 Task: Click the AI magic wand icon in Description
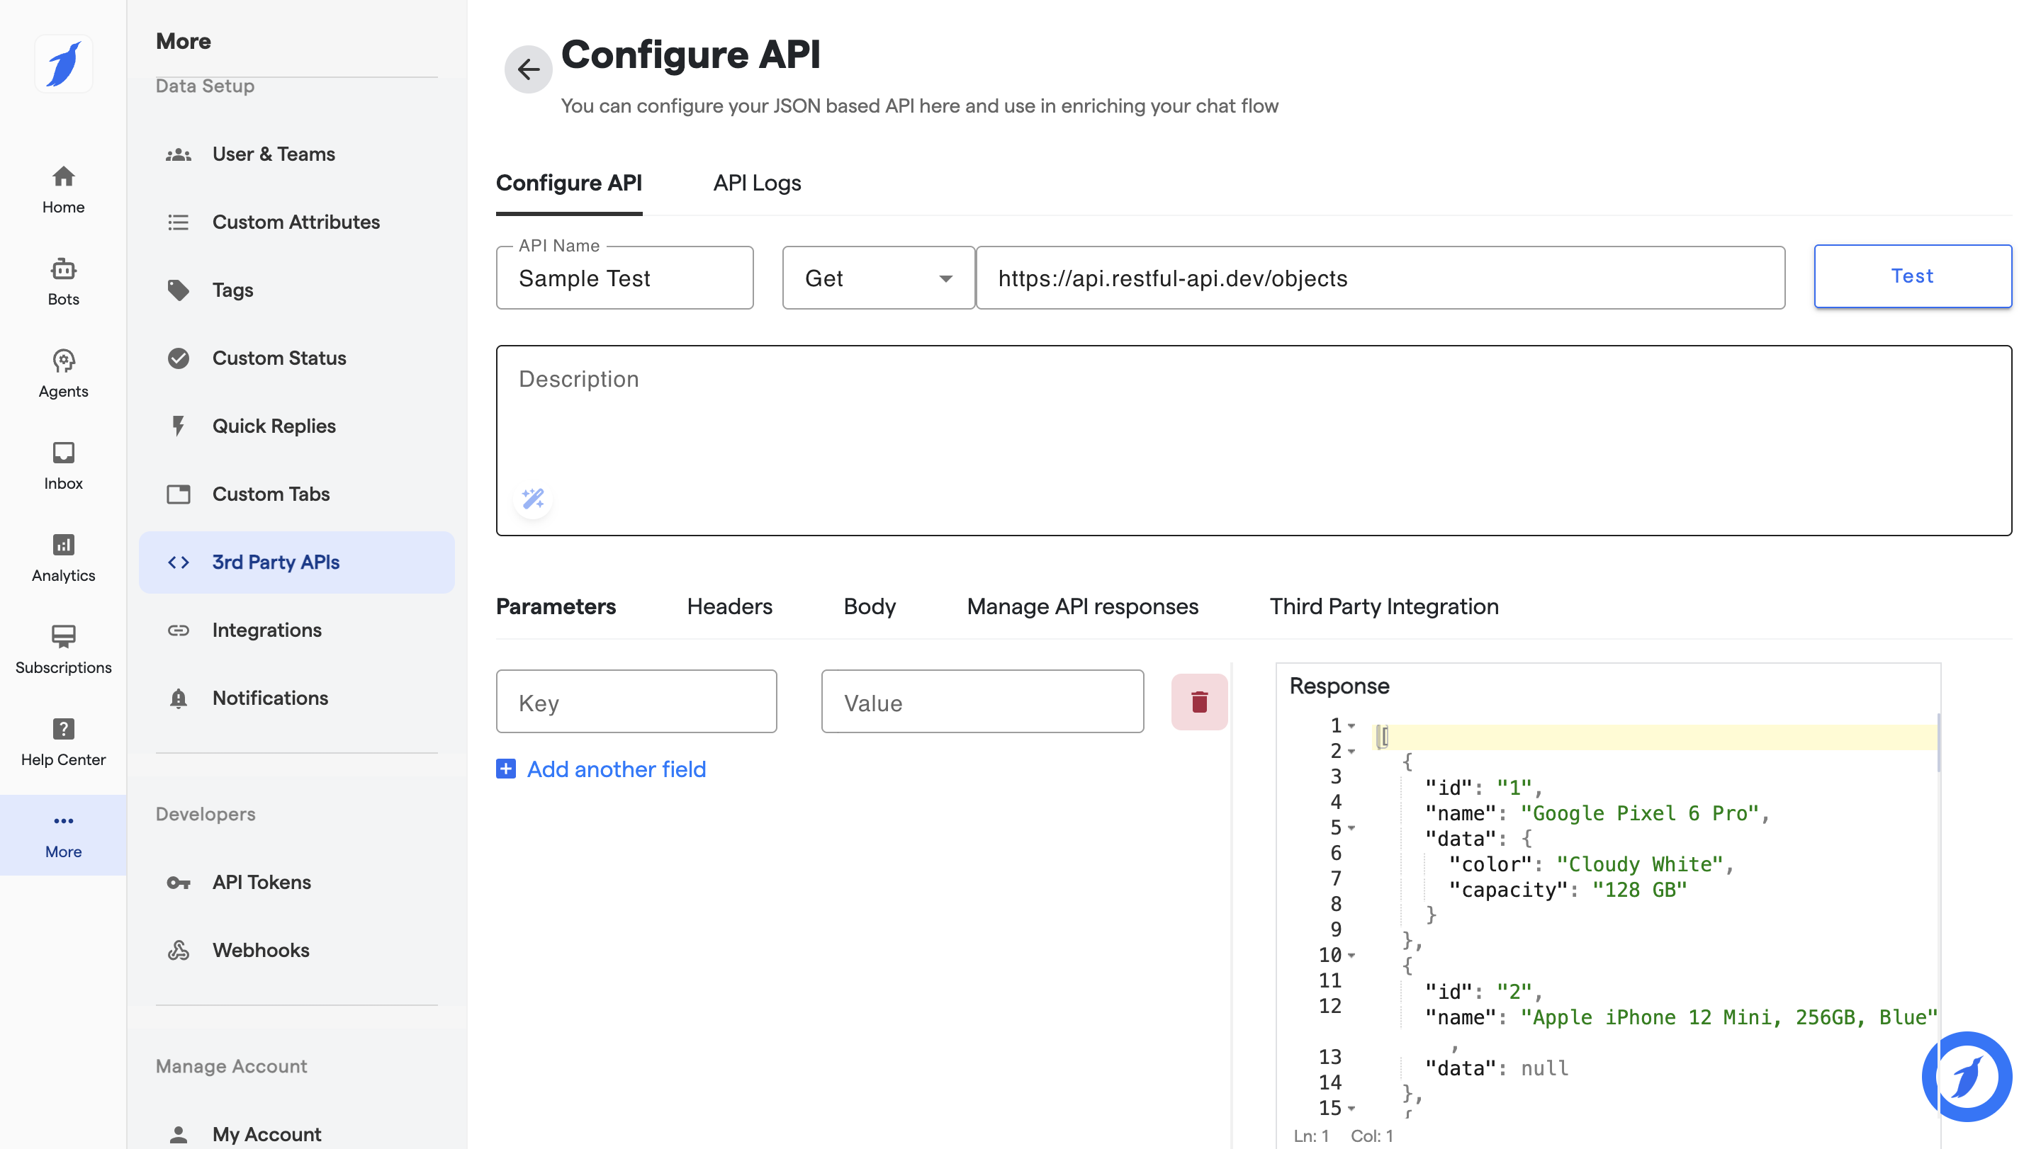532,499
